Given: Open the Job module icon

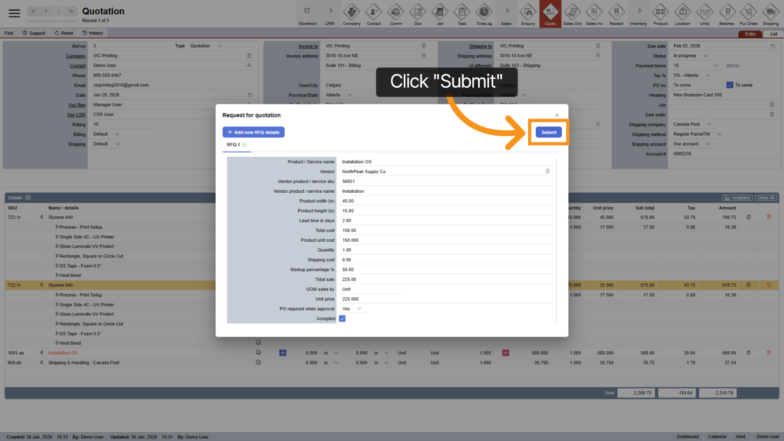Looking at the screenshot, I should click(x=440, y=14).
